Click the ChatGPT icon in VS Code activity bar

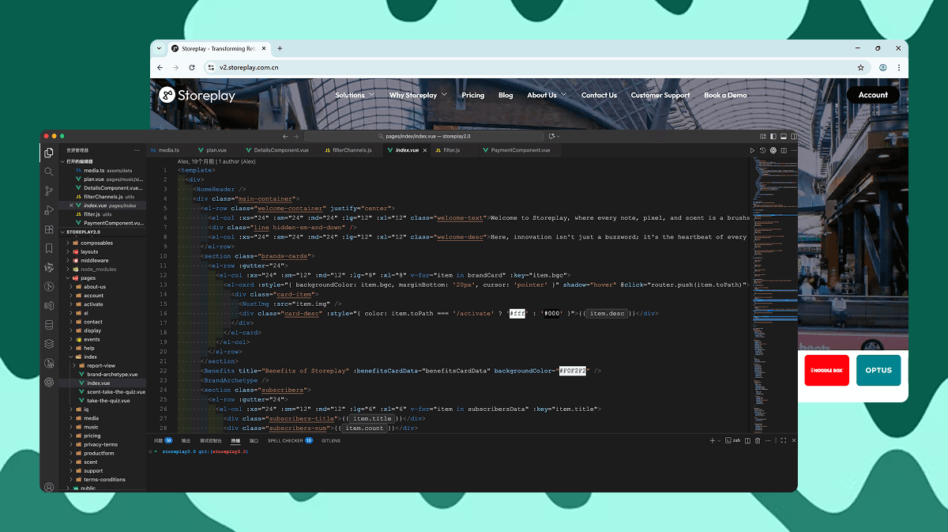point(49,382)
